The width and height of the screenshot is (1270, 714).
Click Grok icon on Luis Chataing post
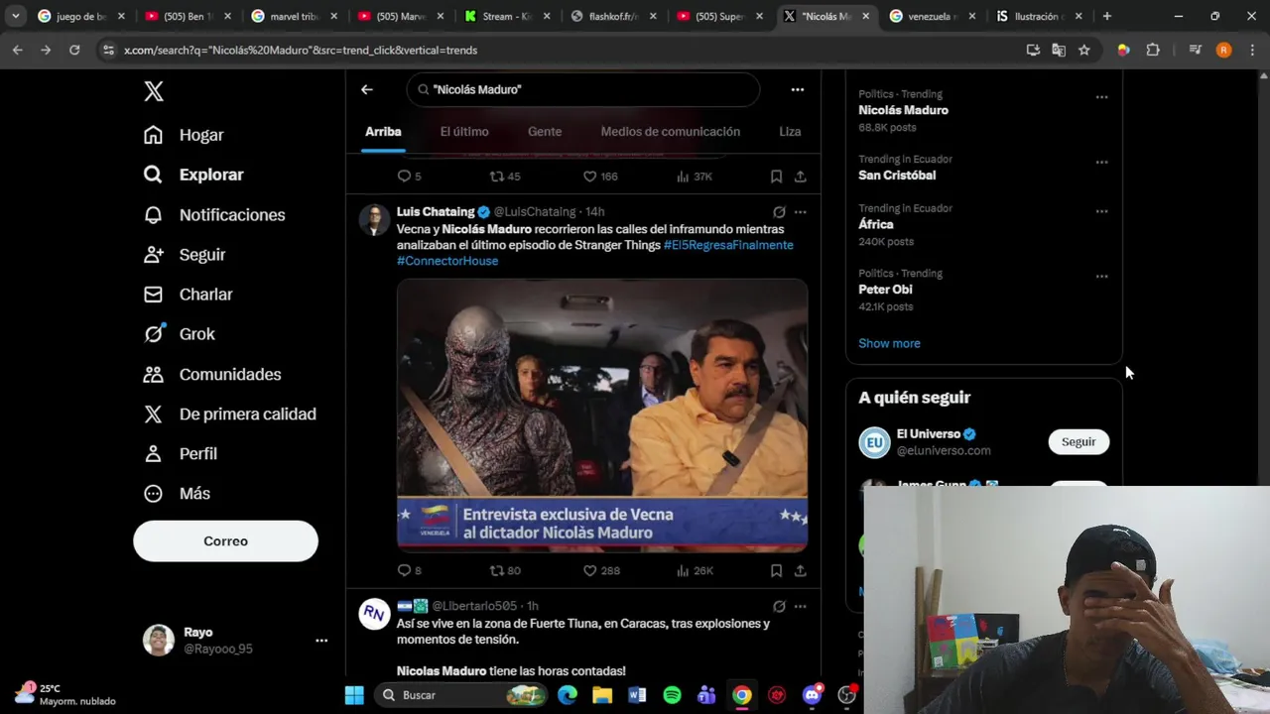[x=779, y=212]
